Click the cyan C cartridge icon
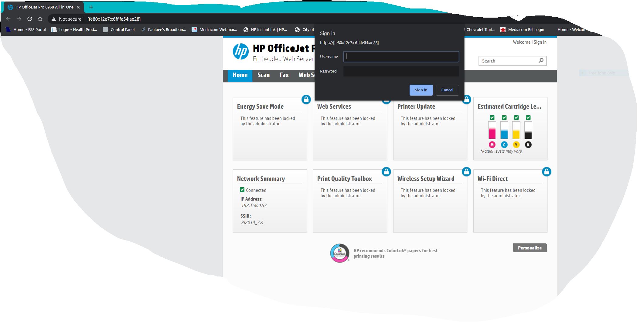The image size is (637, 322). [x=504, y=145]
